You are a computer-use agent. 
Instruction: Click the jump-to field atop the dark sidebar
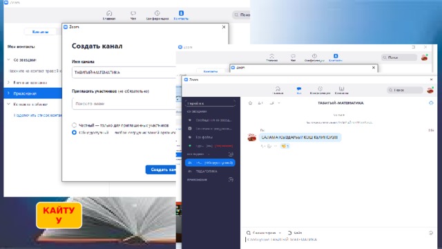coord(210,103)
